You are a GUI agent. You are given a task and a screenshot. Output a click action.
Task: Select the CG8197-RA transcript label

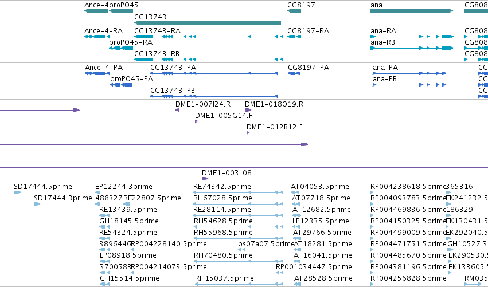pos(308,31)
